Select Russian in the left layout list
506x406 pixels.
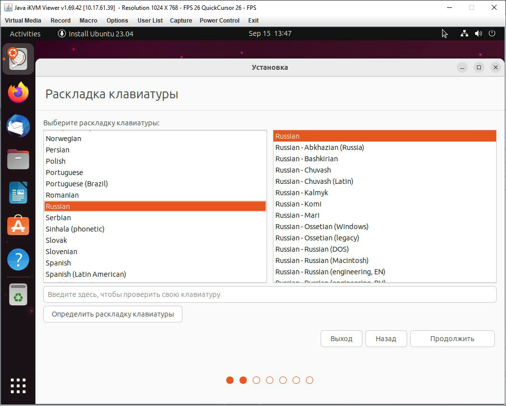pos(155,206)
